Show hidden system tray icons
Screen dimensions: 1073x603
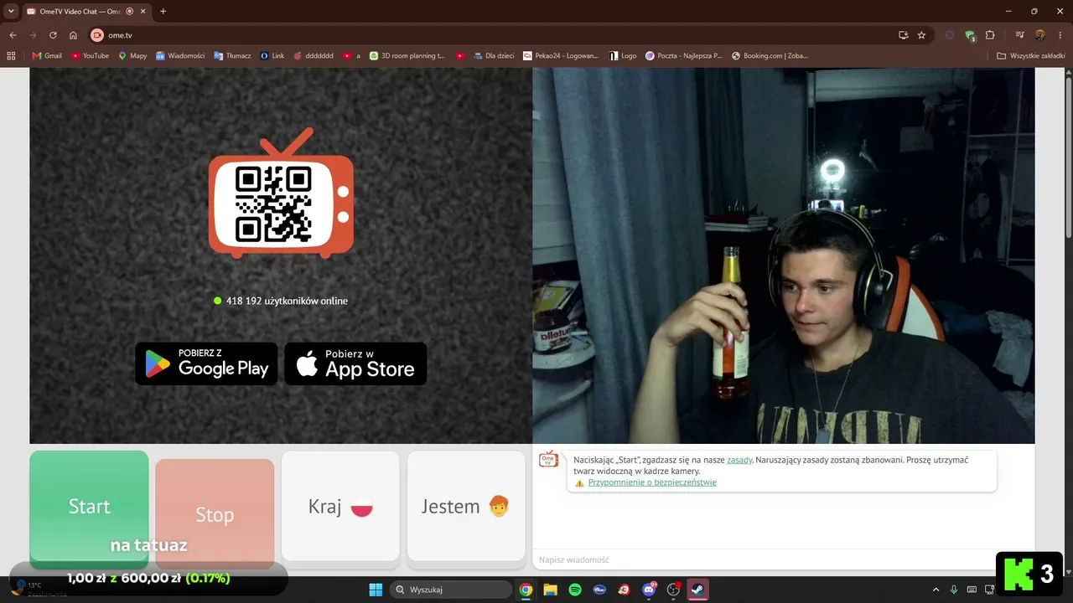click(936, 590)
